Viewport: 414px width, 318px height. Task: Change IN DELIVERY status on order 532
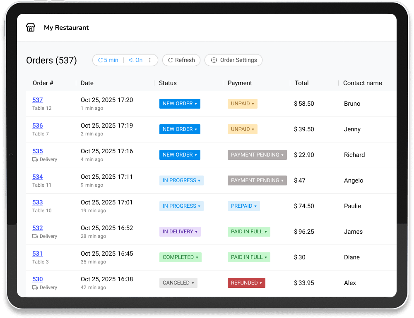point(180,232)
